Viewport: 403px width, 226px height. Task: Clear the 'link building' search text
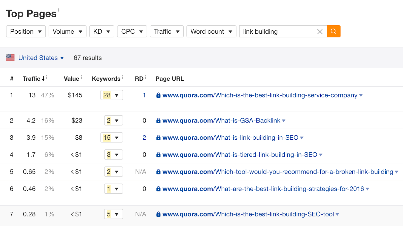click(320, 32)
